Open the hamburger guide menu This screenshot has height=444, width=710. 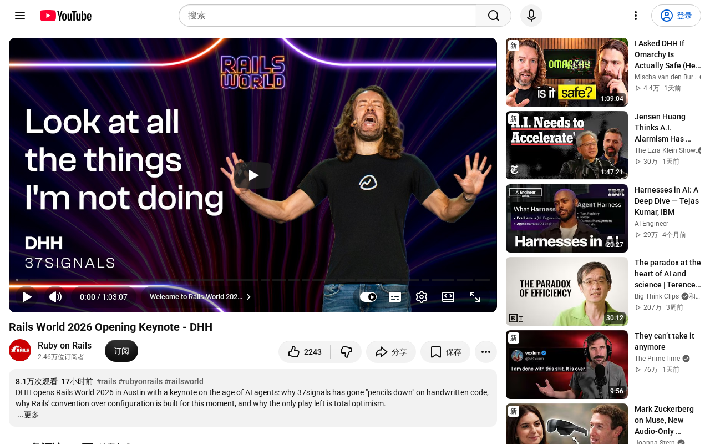tap(20, 16)
